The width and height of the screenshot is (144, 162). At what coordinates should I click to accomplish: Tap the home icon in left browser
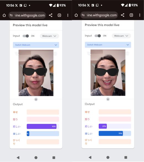[x=4, y=15]
